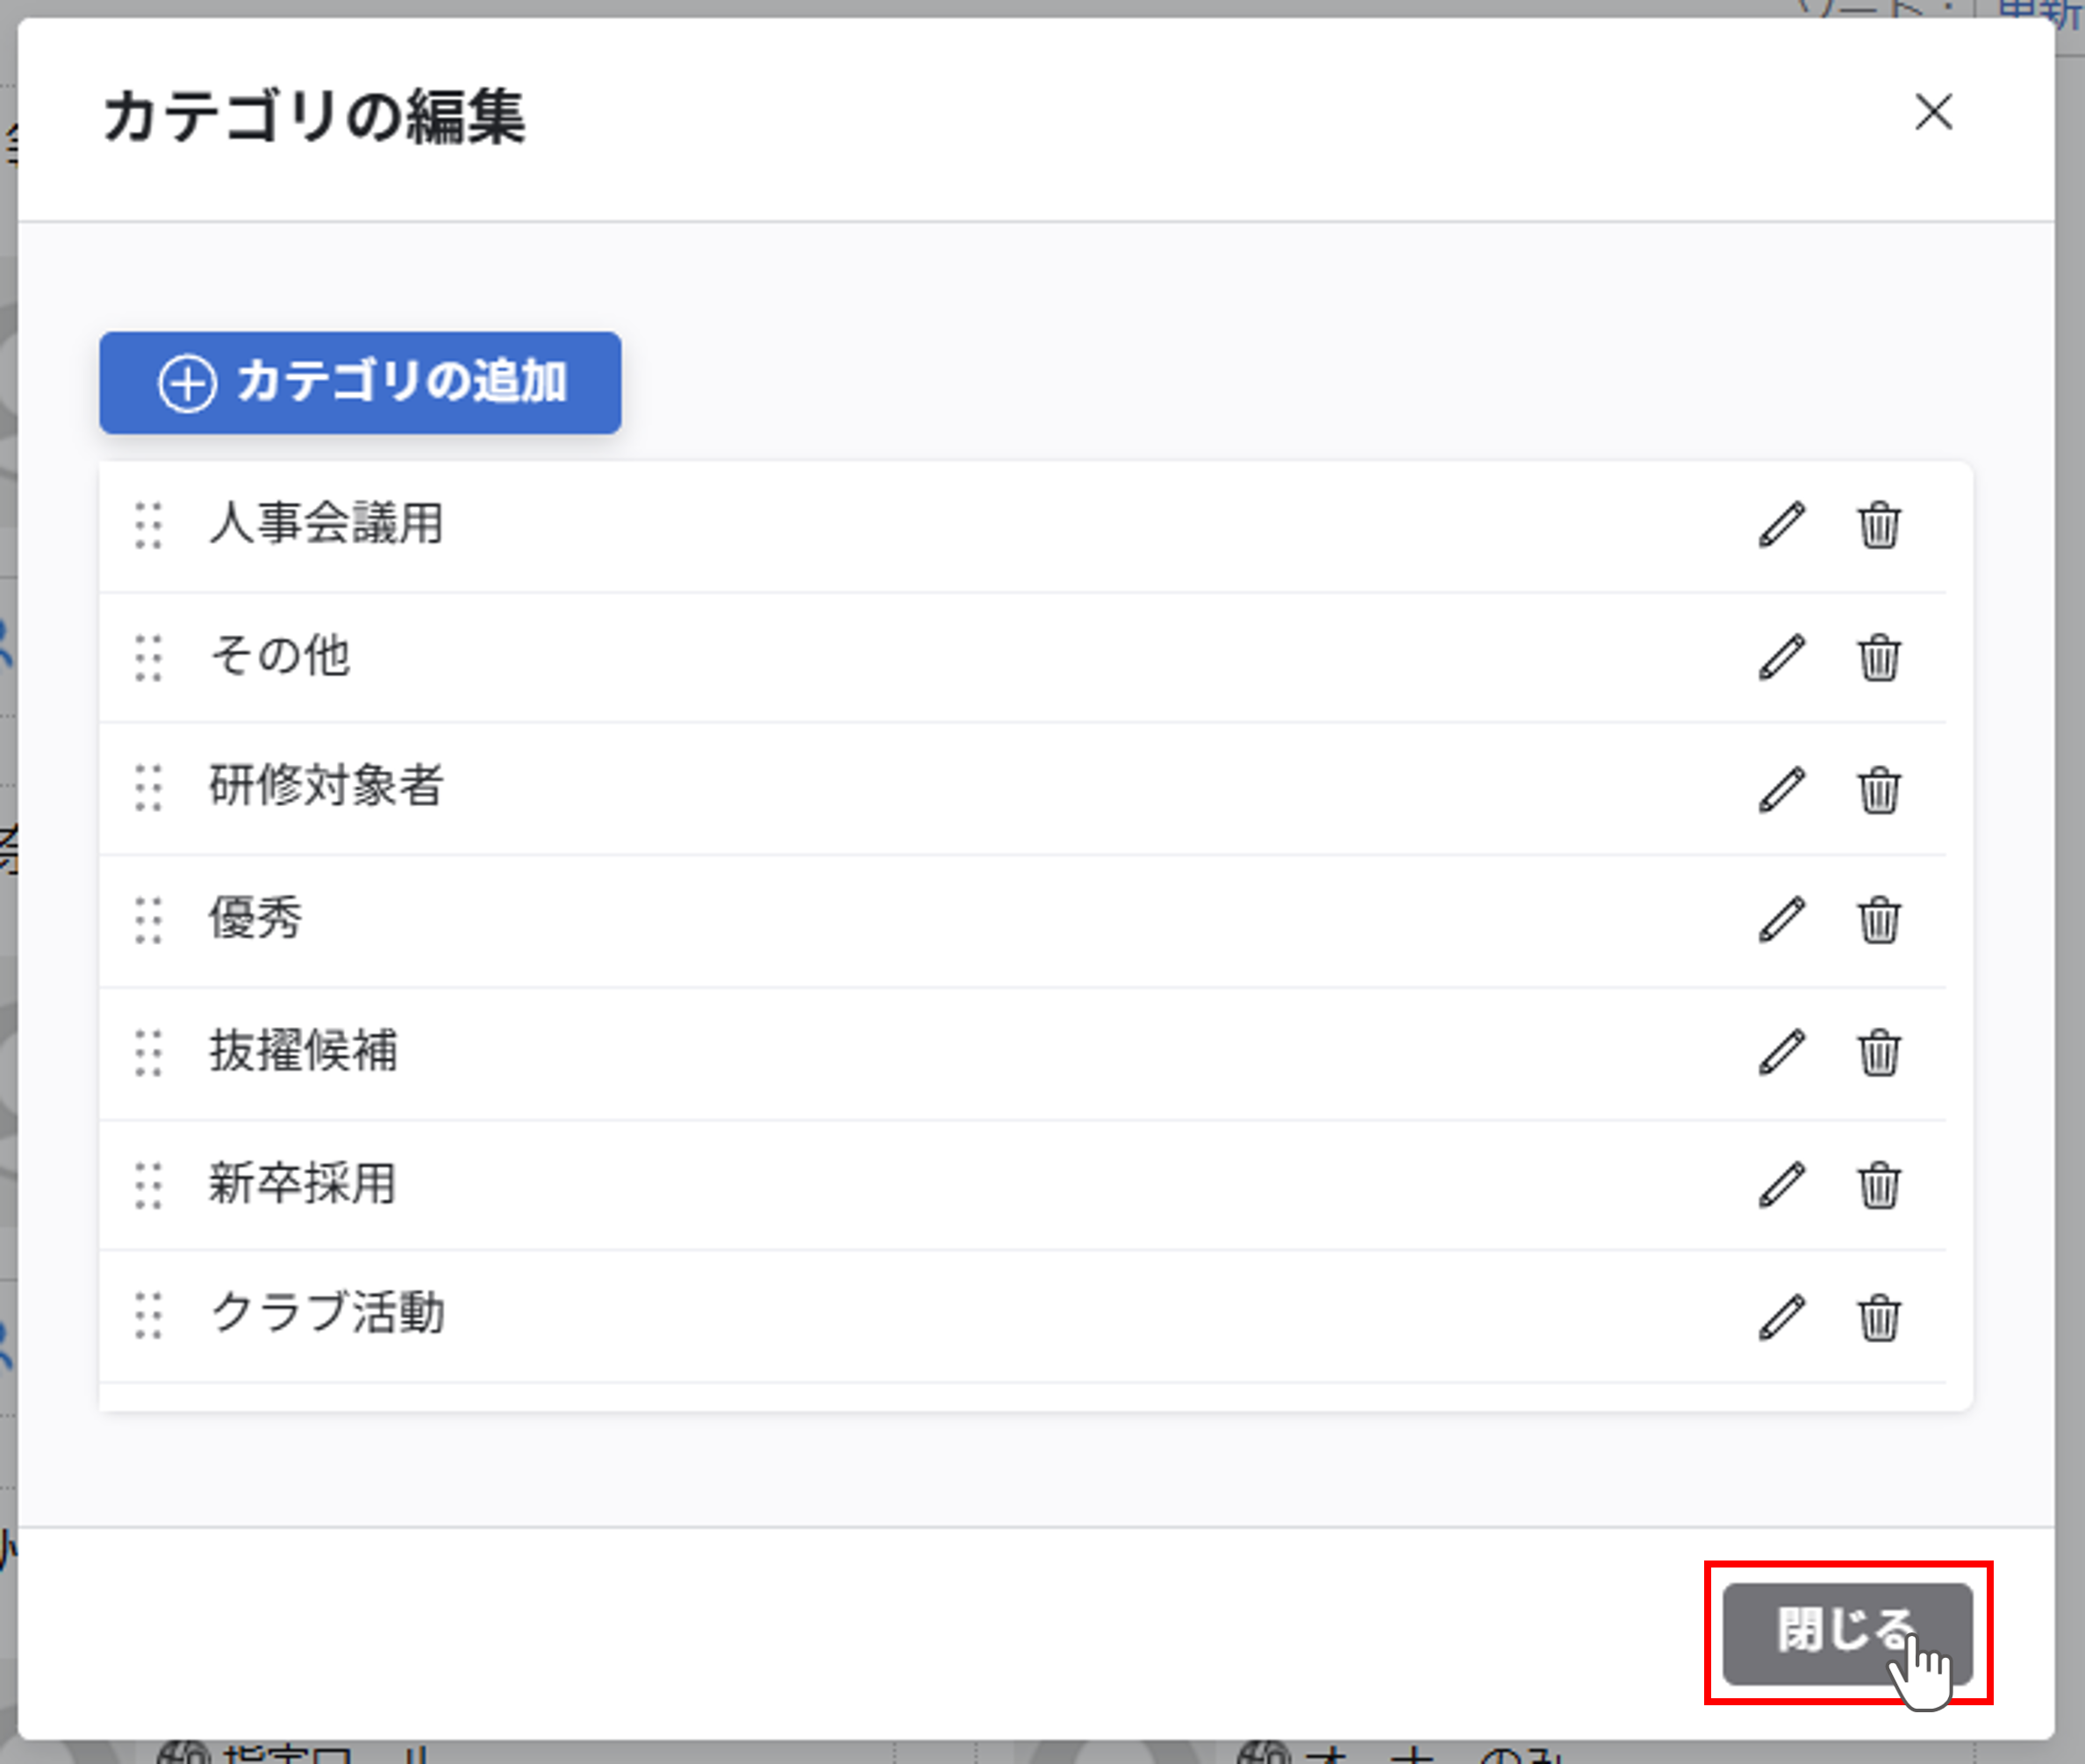The width and height of the screenshot is (2085, 1764).
Task: Select the クラブ活動 list row text
Action: click(x=327, y=1313)
